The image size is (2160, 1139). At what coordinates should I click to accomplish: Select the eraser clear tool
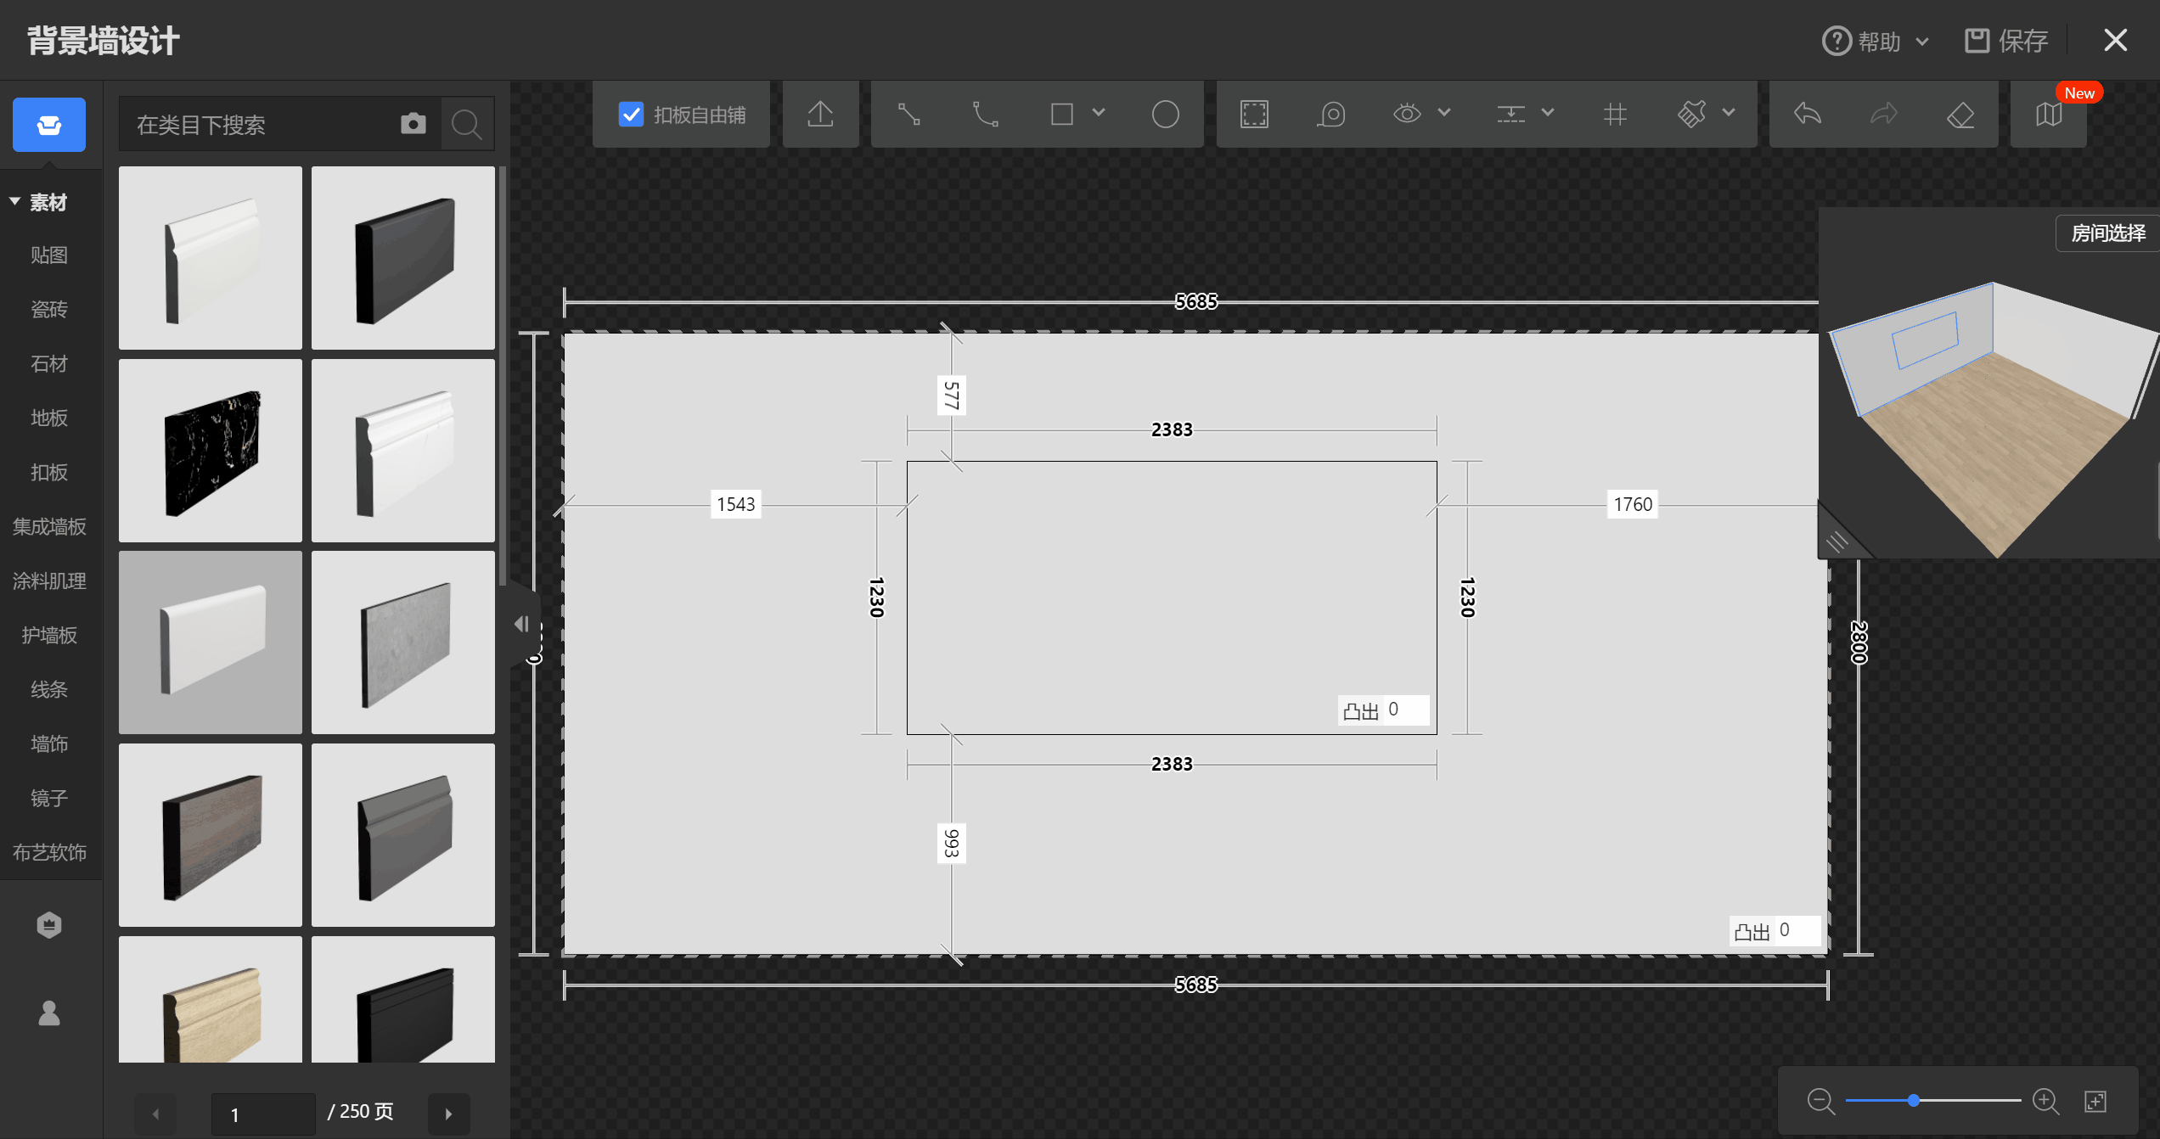(x=1960, y=115)
